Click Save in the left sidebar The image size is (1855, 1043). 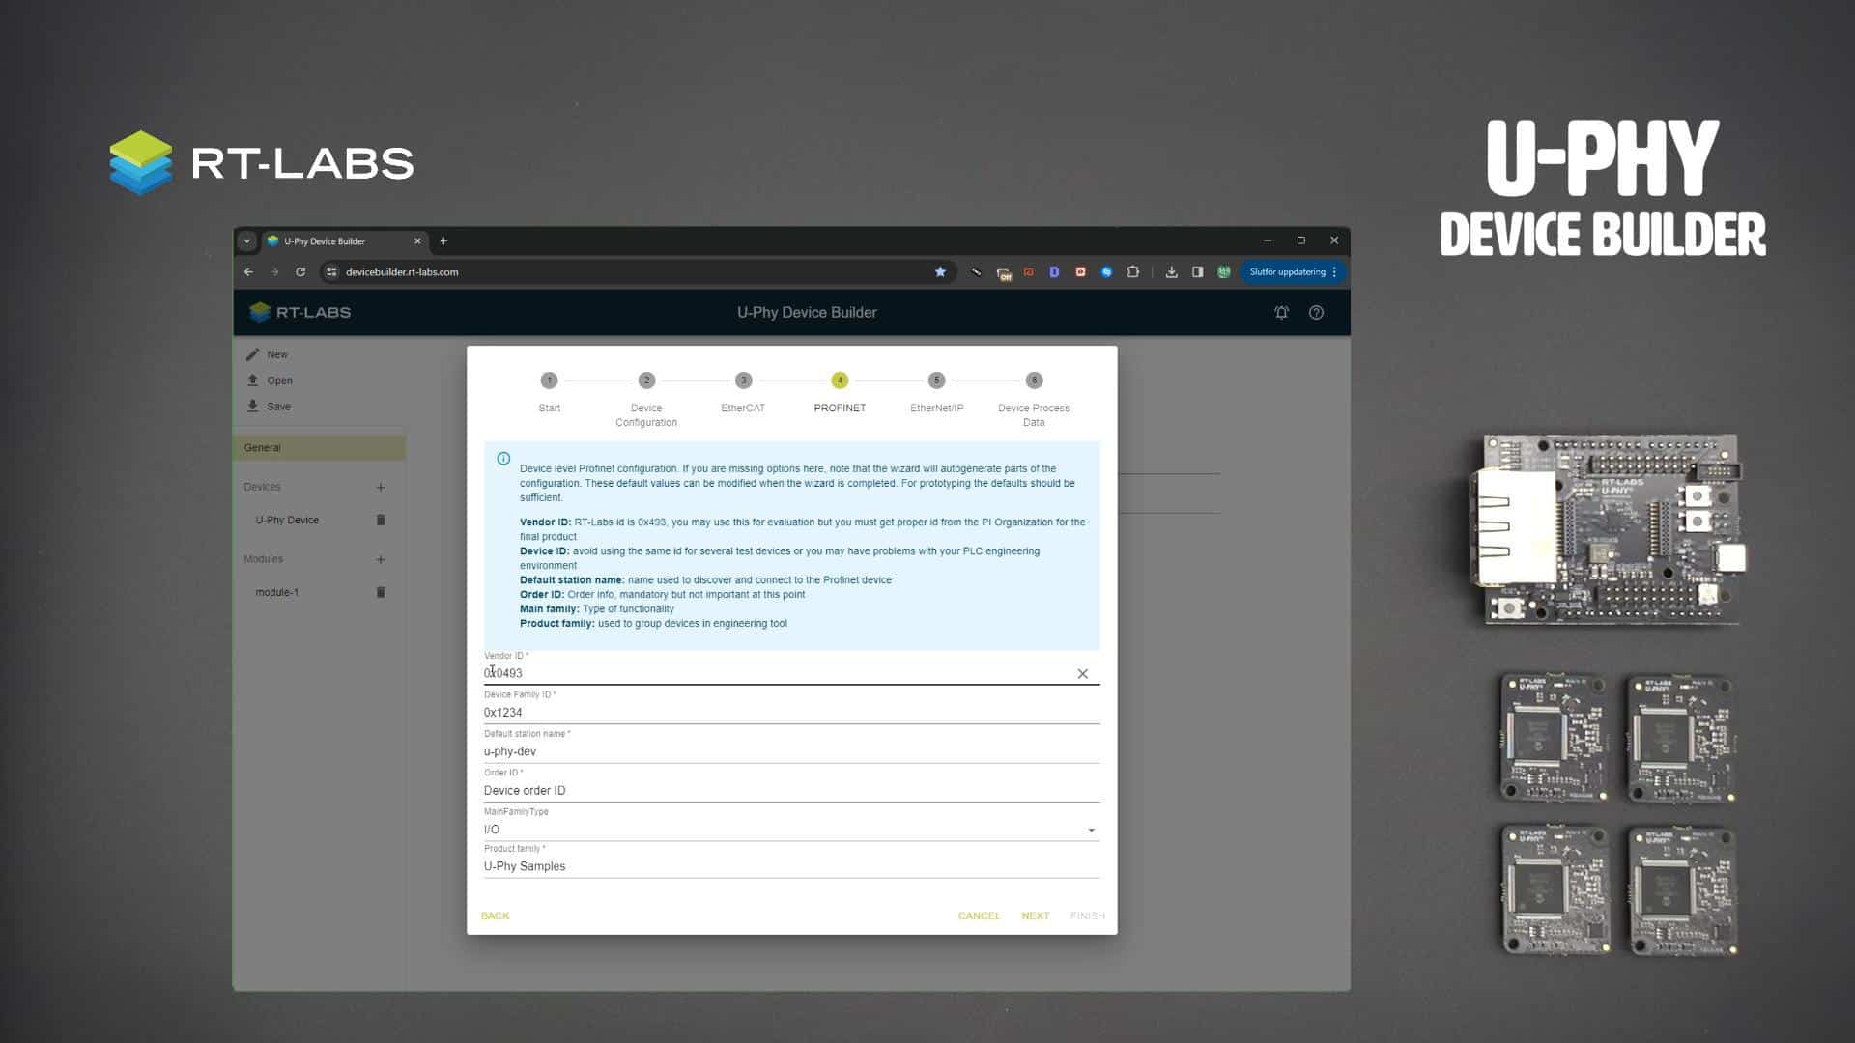(278, 407)
